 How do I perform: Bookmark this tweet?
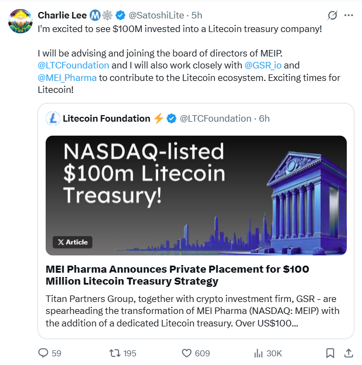[330, 353]
